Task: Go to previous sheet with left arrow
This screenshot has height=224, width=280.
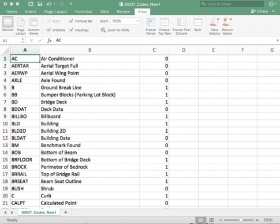Action: pos(5,212)
